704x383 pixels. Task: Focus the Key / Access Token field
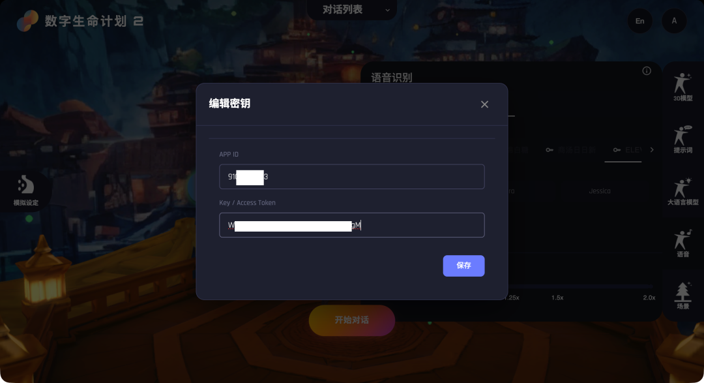tap(351, 224)
